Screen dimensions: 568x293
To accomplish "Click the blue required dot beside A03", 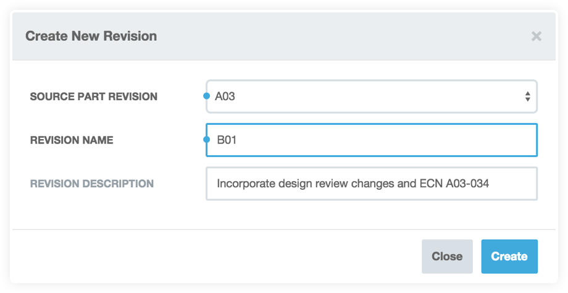I will pos(206,96).
